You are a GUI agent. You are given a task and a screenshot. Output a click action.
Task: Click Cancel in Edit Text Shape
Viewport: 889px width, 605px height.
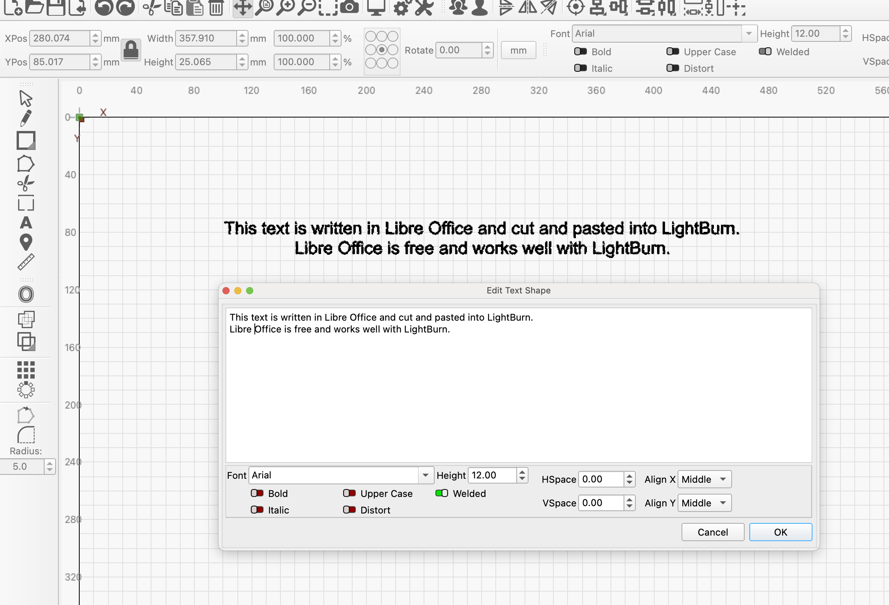(713, 532)
